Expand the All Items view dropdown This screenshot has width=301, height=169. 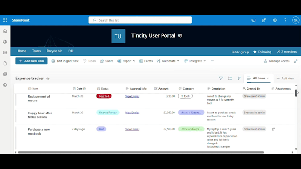tap(259, 78)
